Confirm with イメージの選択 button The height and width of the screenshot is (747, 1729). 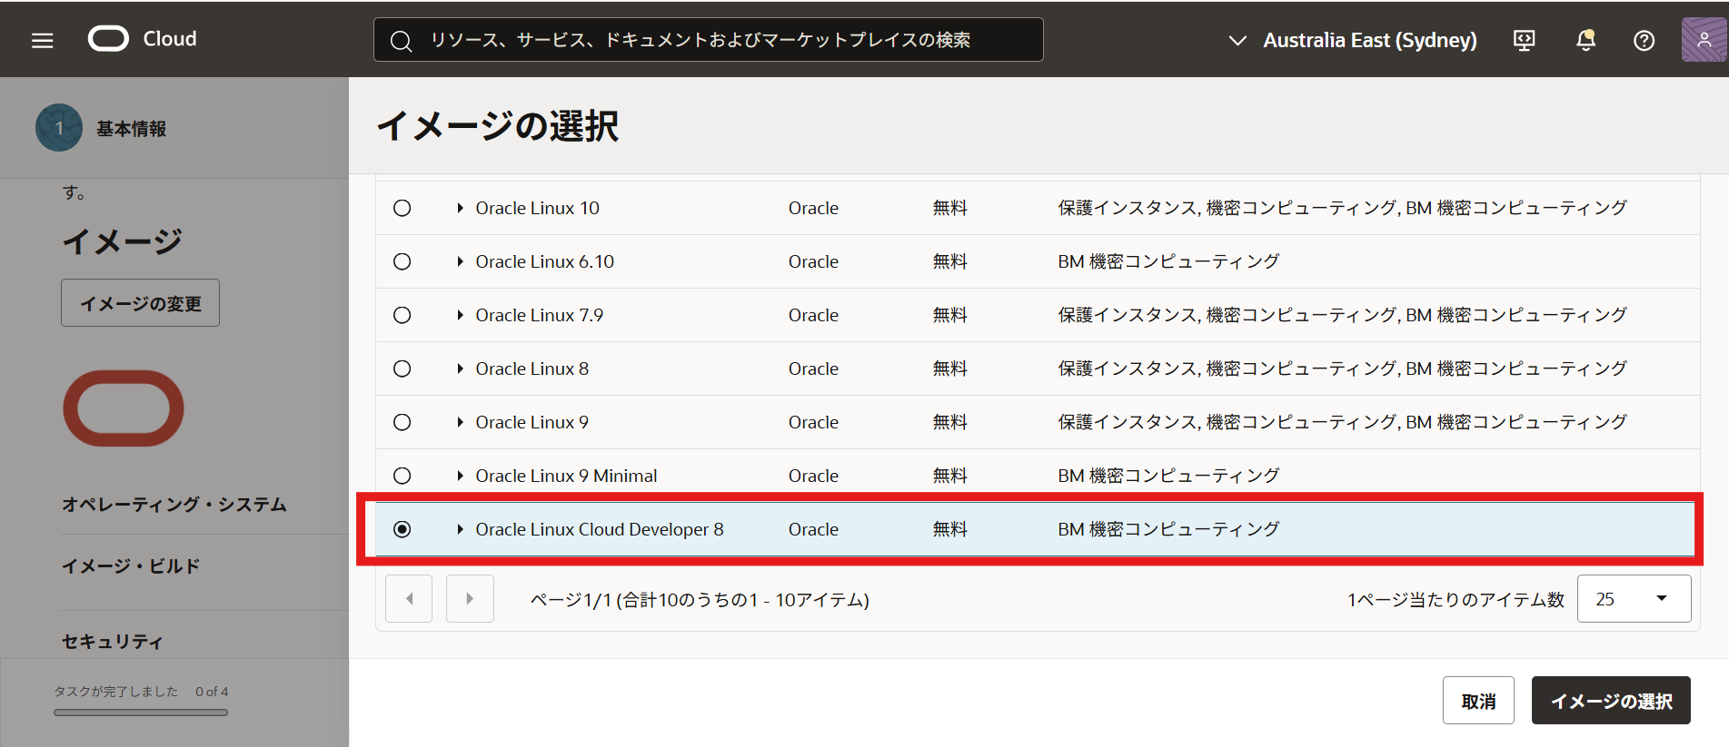click(x=1611, y=701)
